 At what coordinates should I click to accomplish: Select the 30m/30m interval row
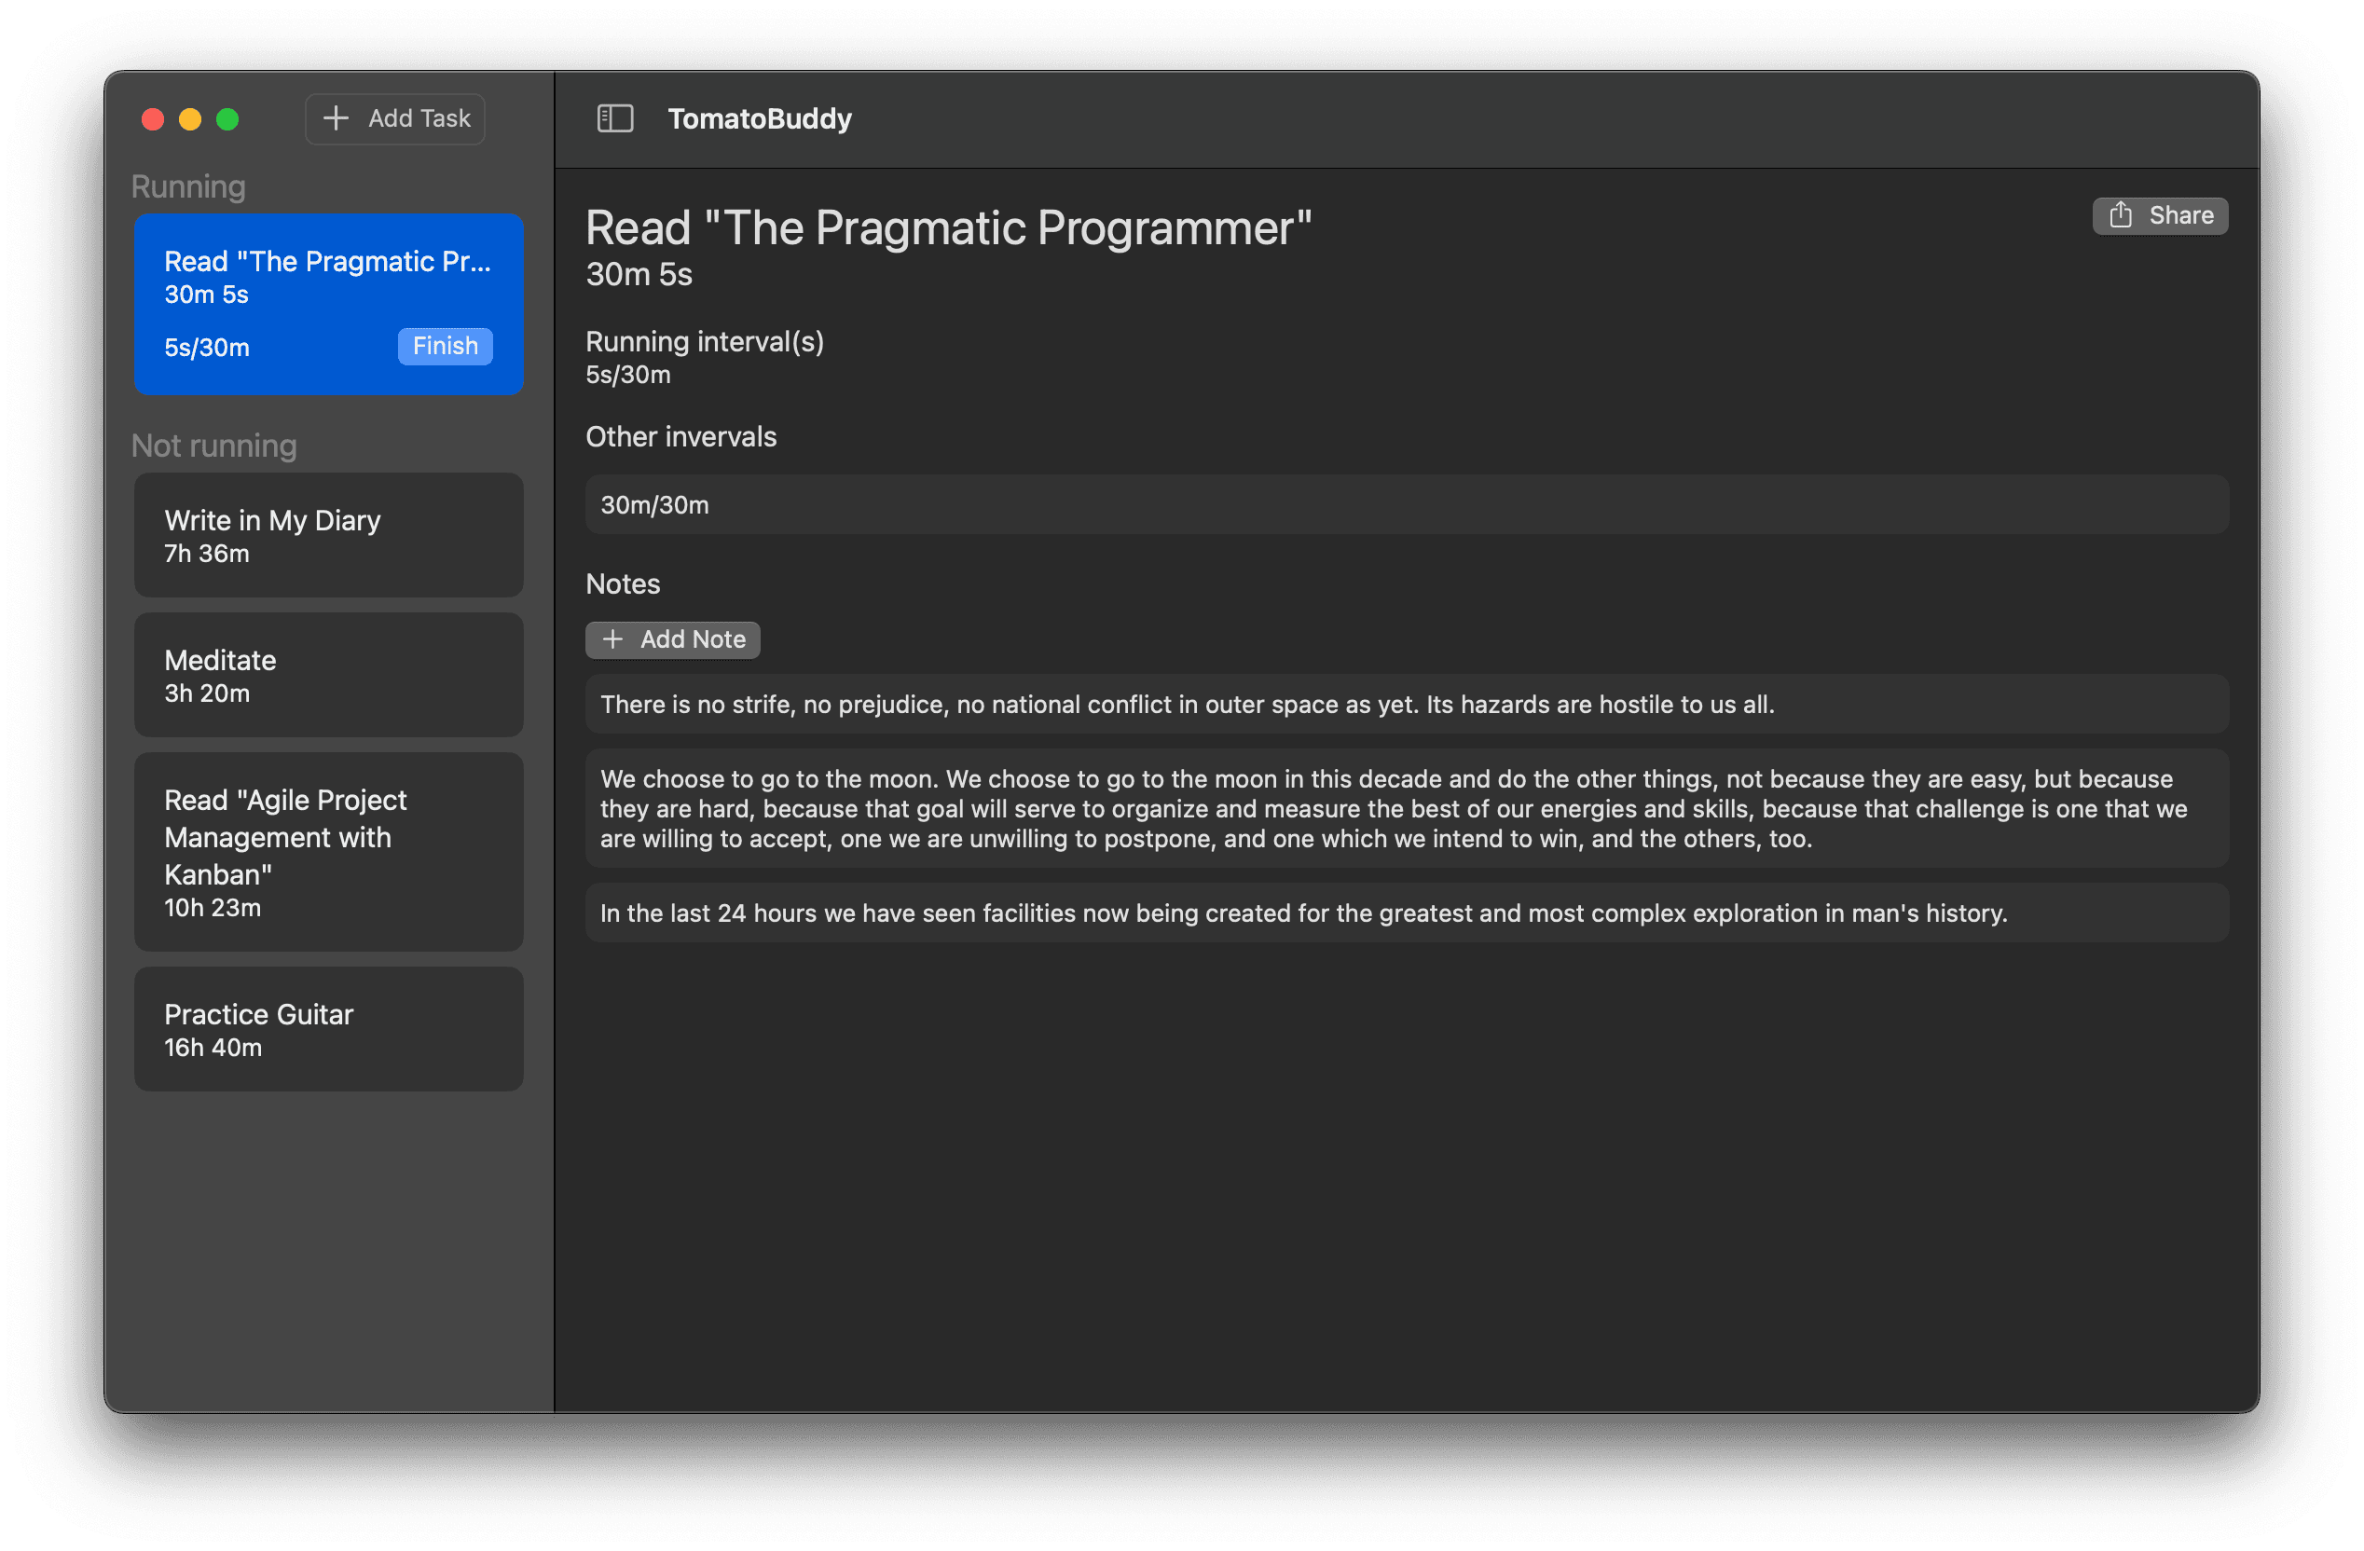point(1407,504)
